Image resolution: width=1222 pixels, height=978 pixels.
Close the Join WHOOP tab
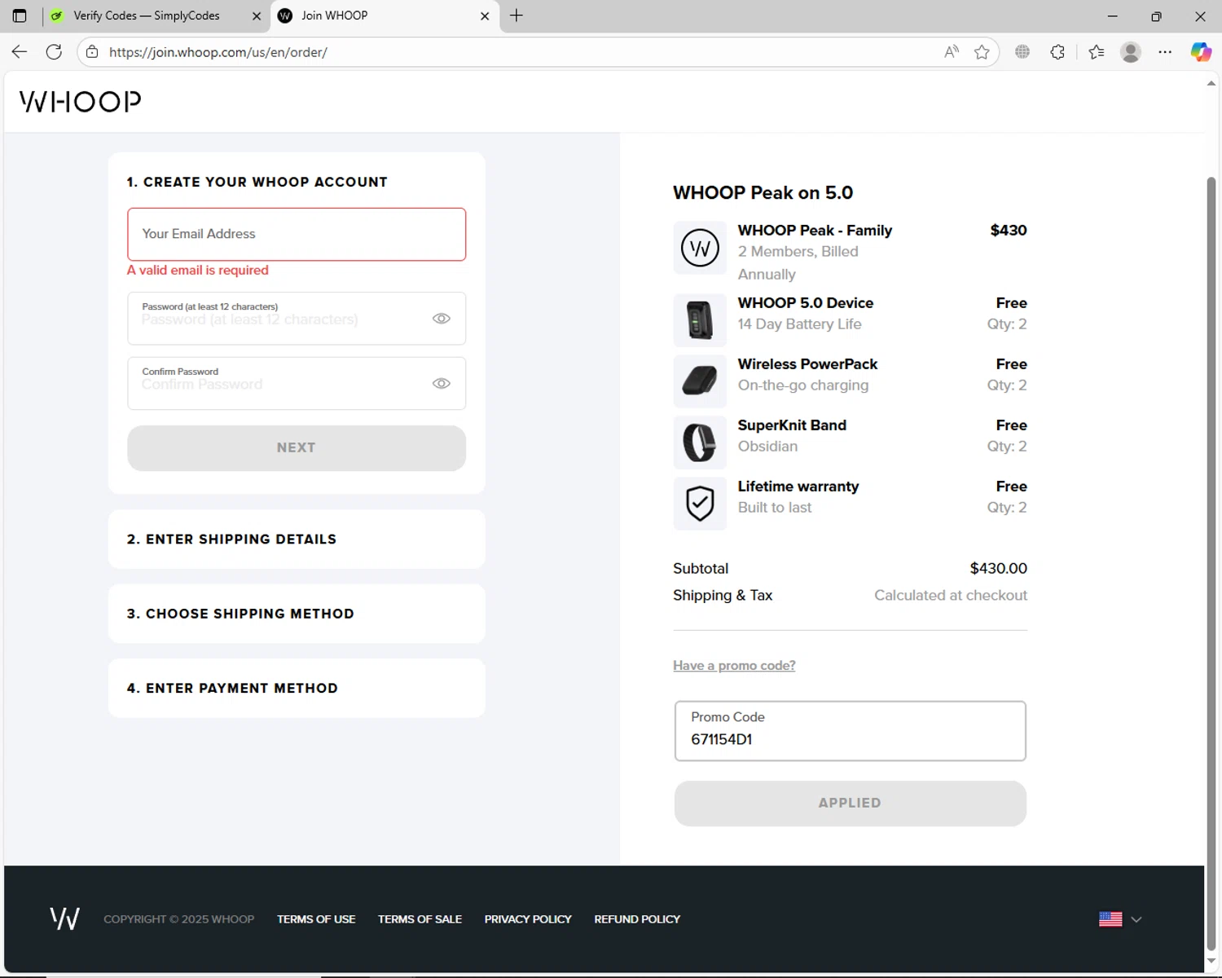pyautogui.click(x=485, y=15)
